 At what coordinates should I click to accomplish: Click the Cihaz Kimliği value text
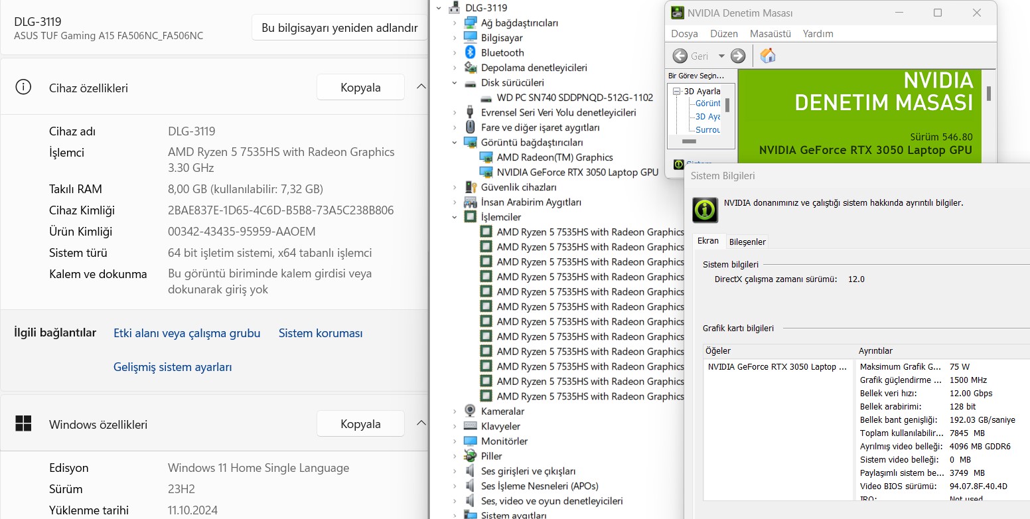[281, 210]
